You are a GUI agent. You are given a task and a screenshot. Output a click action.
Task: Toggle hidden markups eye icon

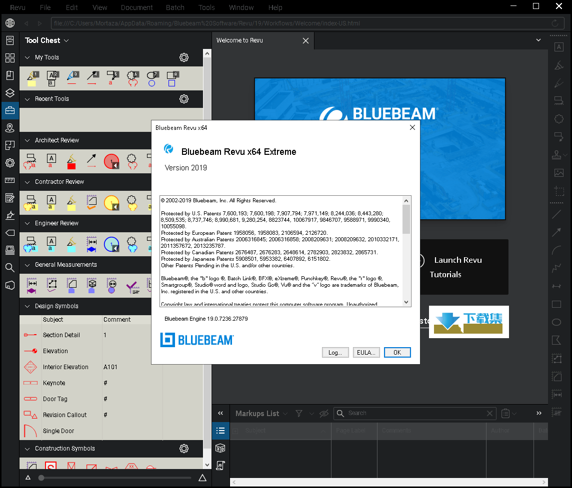(x=323, y=413)
